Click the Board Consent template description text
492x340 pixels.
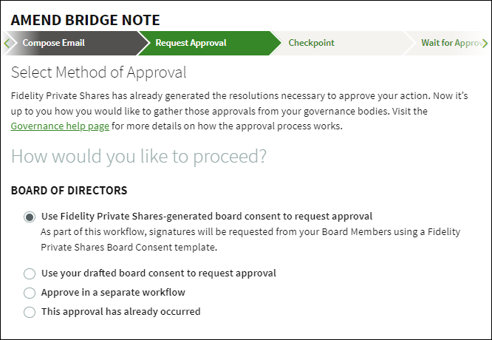pos(250,237)
